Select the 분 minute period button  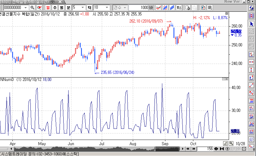coord(68,7)
